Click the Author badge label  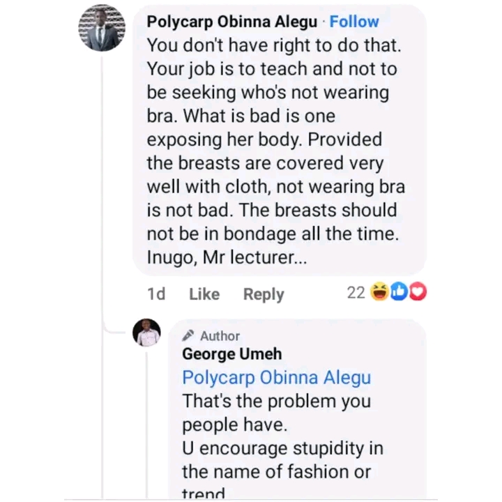click(x=220, y=336)
